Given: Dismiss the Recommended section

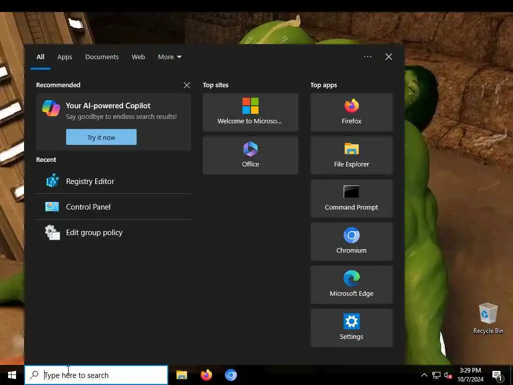Looking at the screenshot, I should (x=187, y=85).
